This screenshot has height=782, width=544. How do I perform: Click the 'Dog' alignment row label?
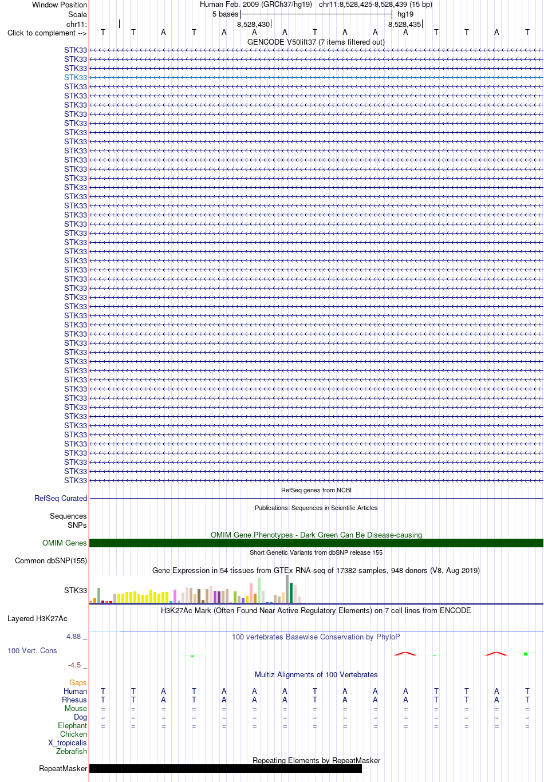[x=81, y=717]
